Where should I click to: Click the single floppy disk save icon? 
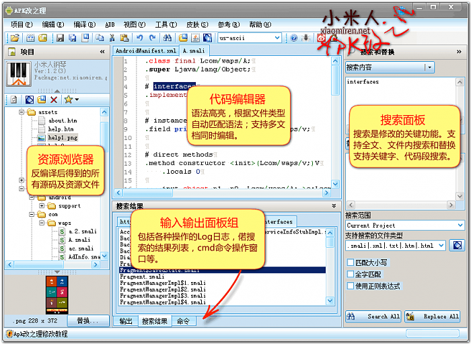(60, 38)
